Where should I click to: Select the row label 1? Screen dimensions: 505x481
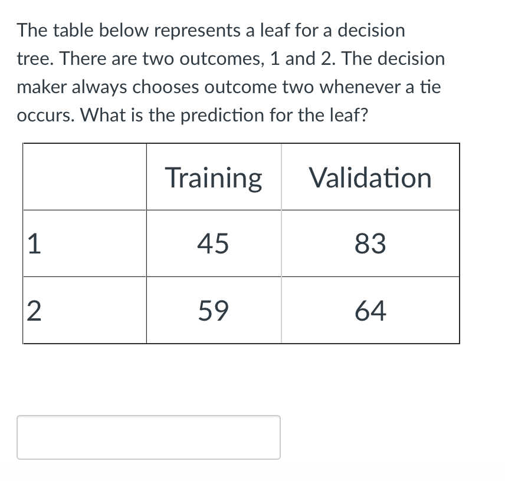click(33, 243)
